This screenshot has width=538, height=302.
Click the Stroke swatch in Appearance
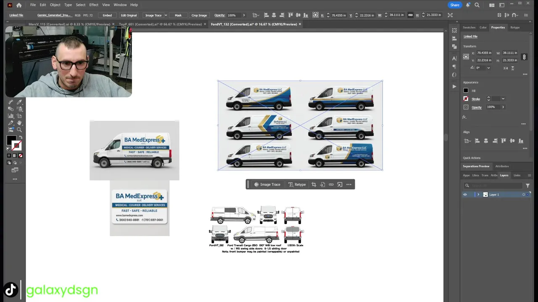click(466, 99)
